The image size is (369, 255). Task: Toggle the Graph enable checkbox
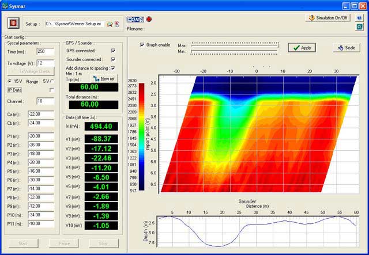(x=142, y=45)
